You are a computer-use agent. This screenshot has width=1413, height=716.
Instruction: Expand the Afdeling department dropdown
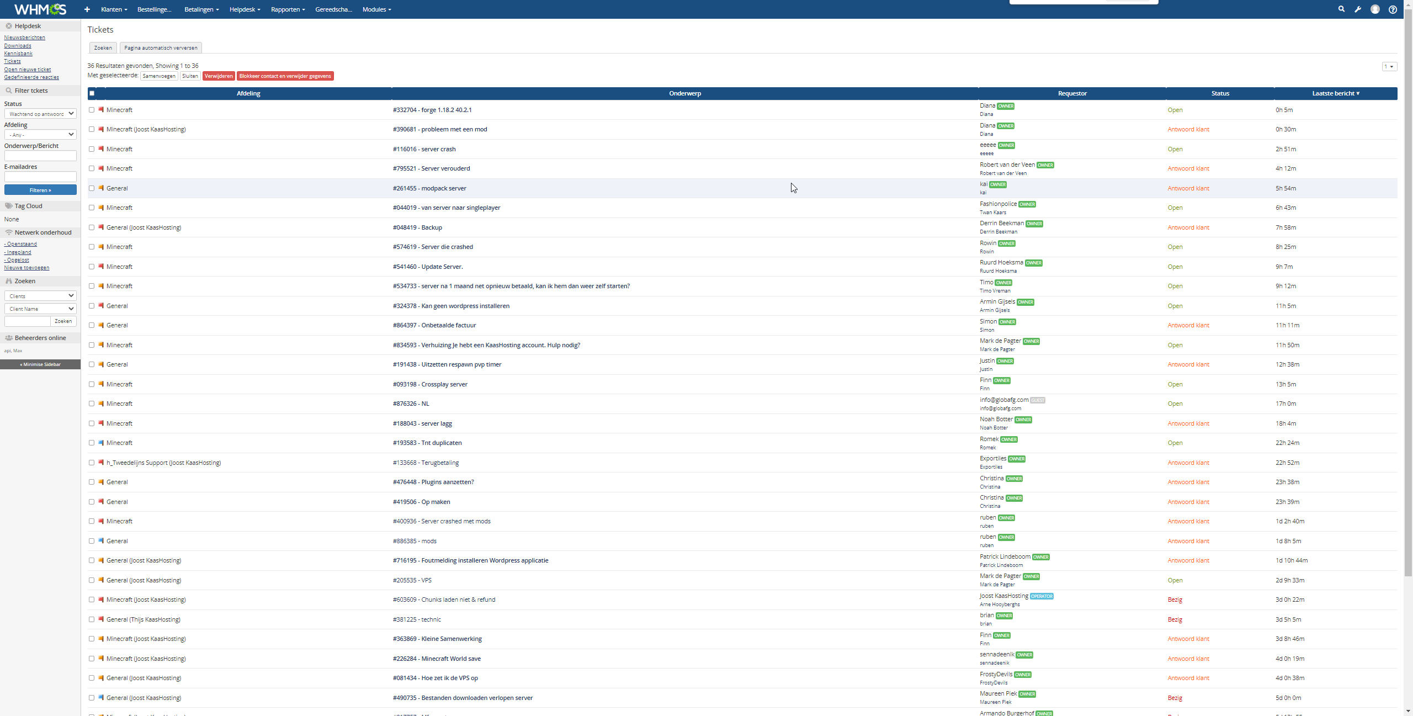(40, 135)
